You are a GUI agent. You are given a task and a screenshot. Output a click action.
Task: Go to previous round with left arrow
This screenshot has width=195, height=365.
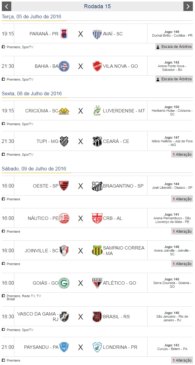click(x=6, y=6)
